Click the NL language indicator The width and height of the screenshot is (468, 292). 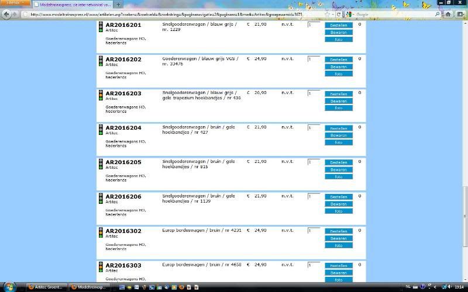click(x=408, y=287)
